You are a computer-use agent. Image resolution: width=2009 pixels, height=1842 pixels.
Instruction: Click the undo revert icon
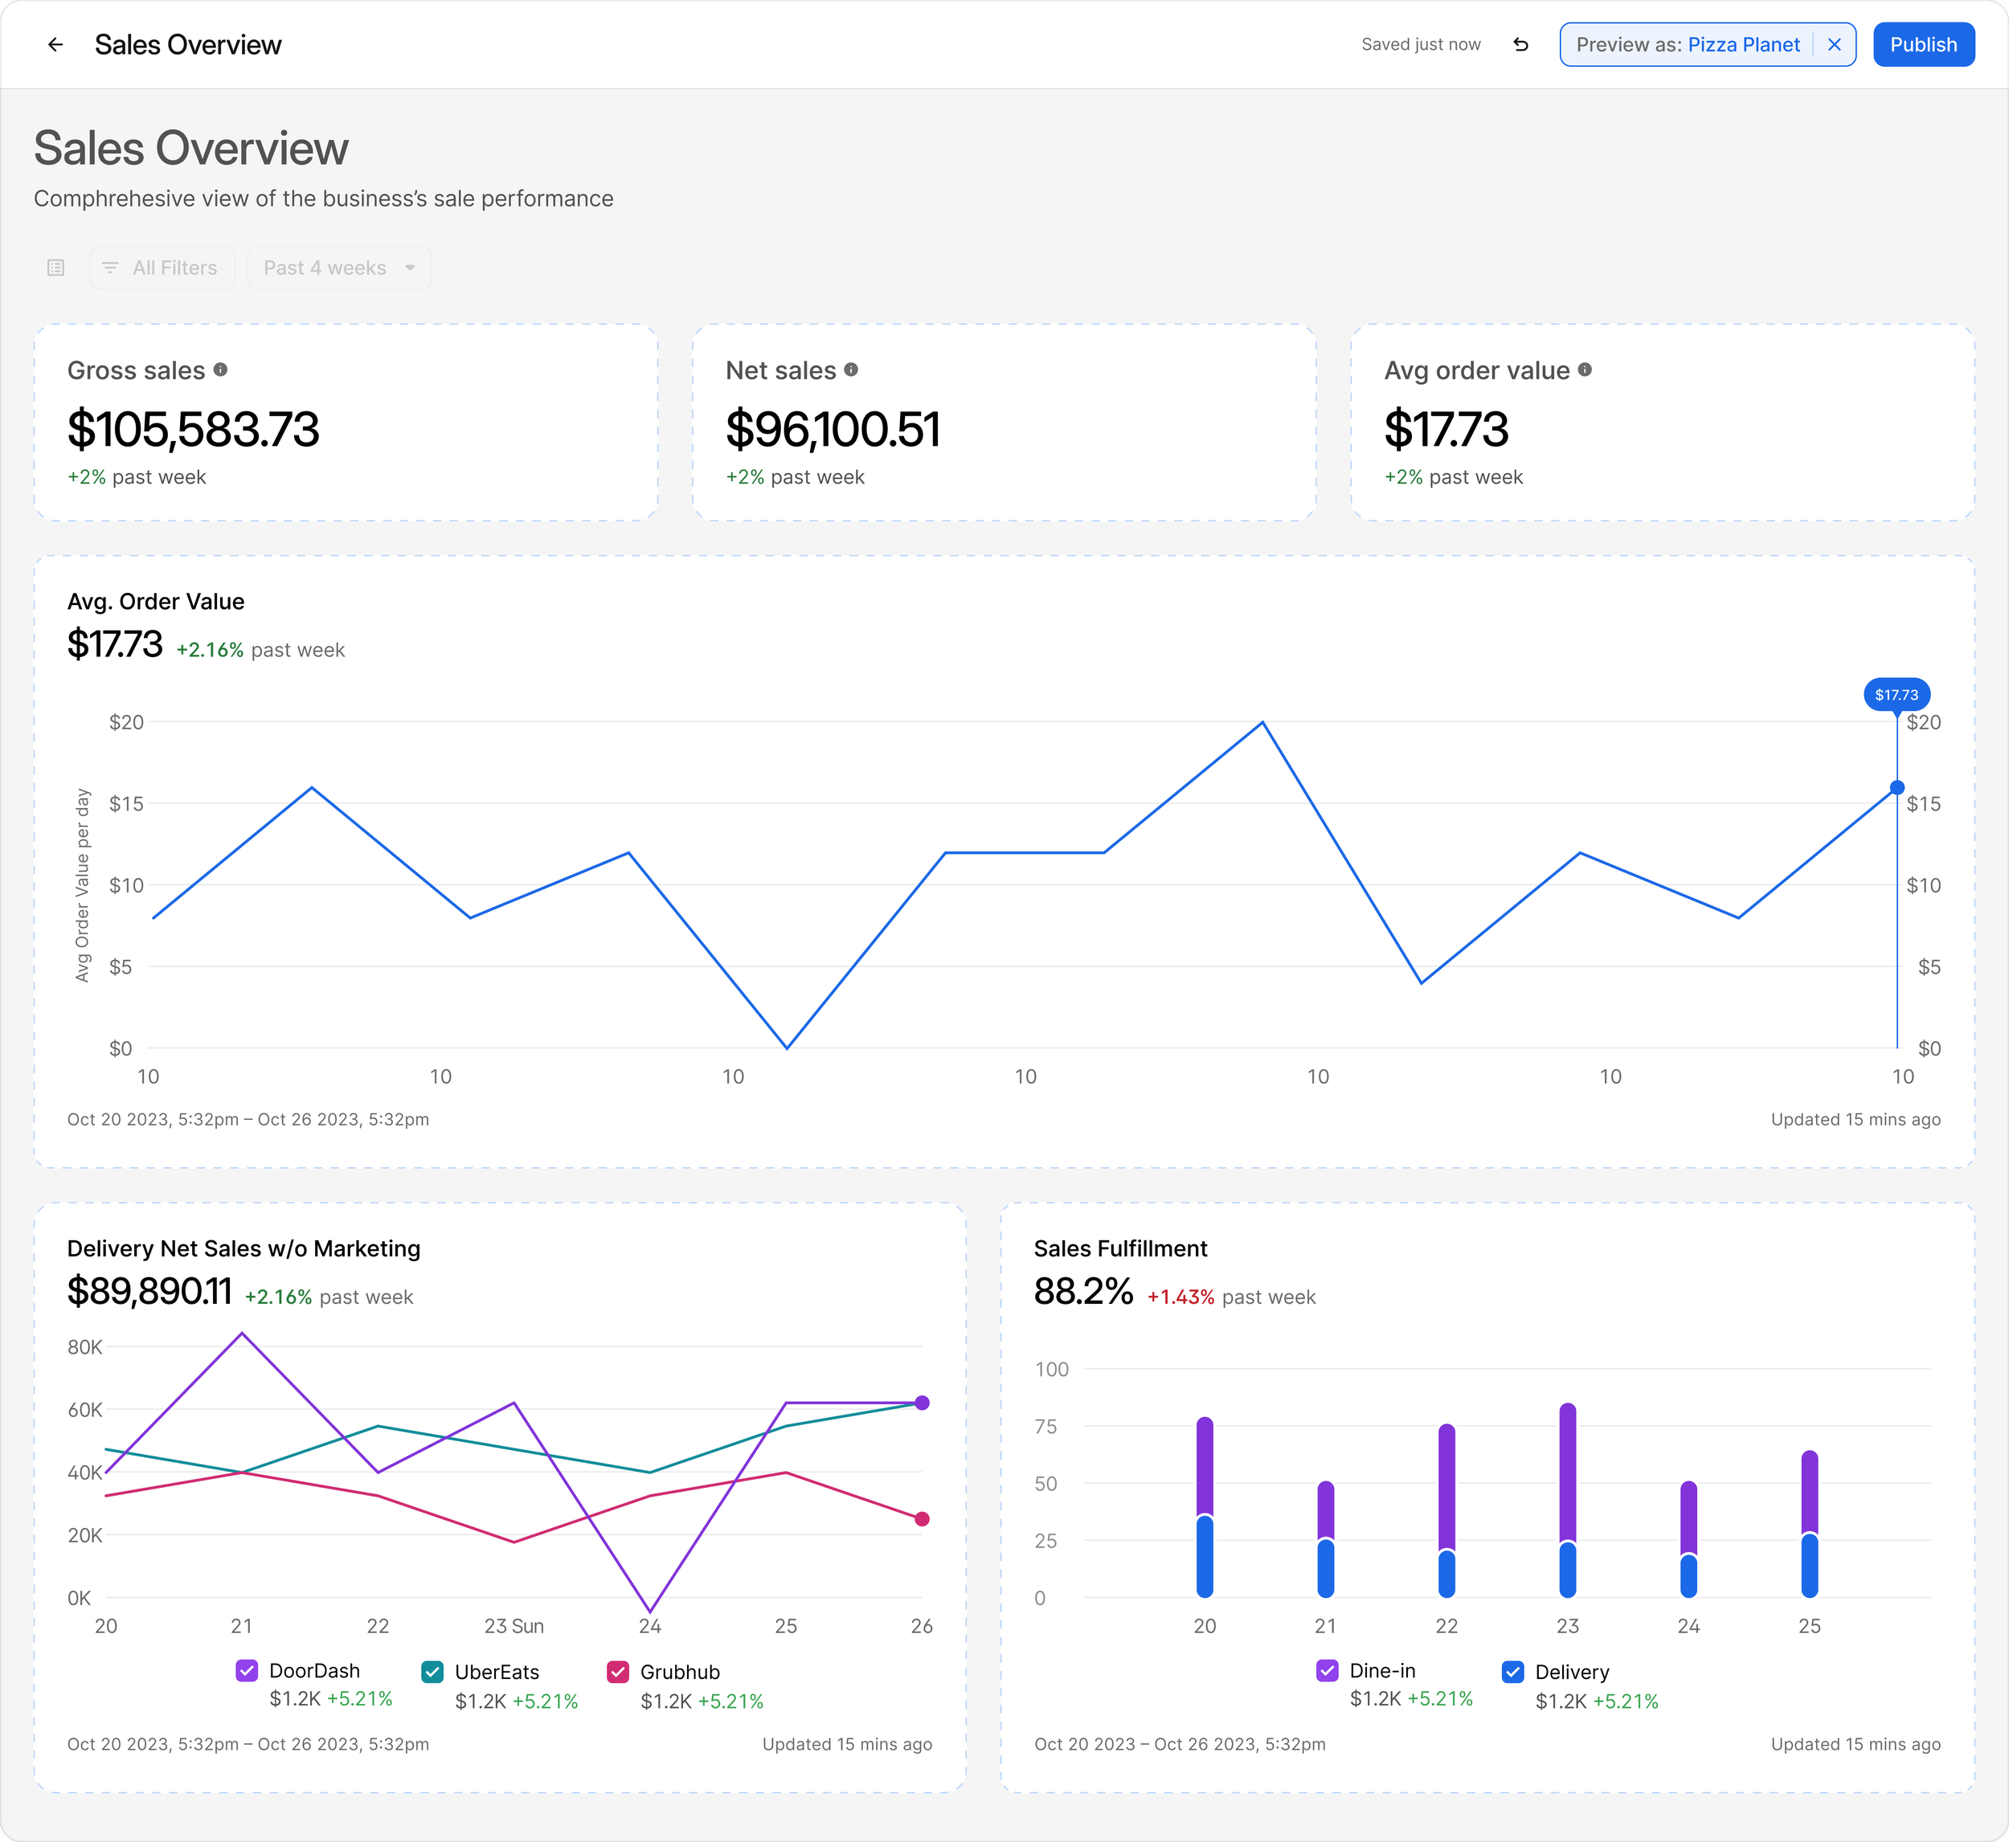(1520, 45)
